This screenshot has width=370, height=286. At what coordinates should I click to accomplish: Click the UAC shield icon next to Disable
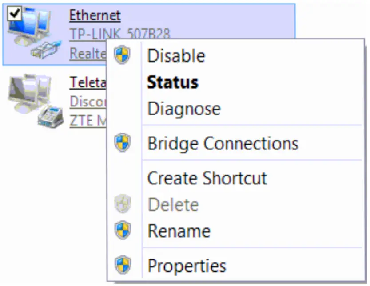123,55
